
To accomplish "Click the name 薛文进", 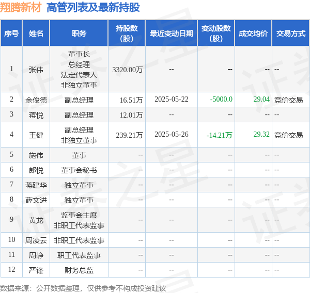I will click(36, 200).
